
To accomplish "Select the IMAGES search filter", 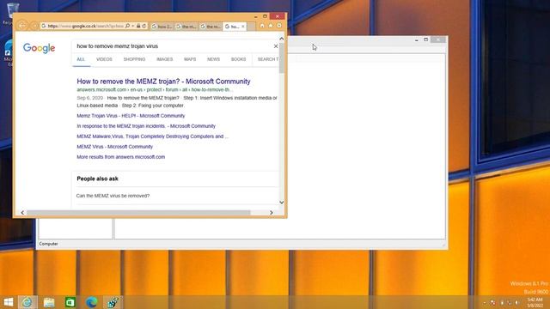I will (x=164, y=59).
